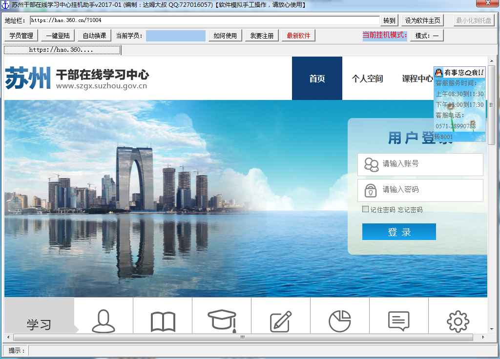Open 学员管理 student management
Image resolution: width=500 pixels, height=359 pixels.
coord(21,36)
